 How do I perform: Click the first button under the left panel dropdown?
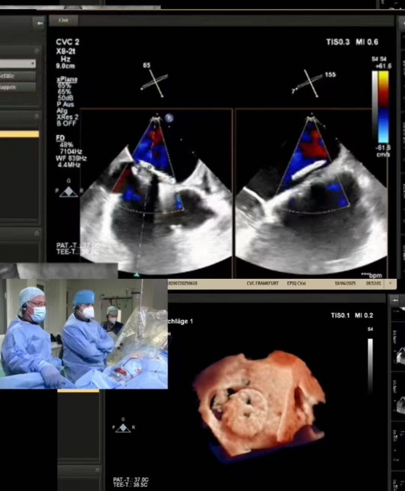pos(18,76)
